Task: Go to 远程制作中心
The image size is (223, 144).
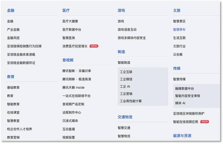Action: 72,113
